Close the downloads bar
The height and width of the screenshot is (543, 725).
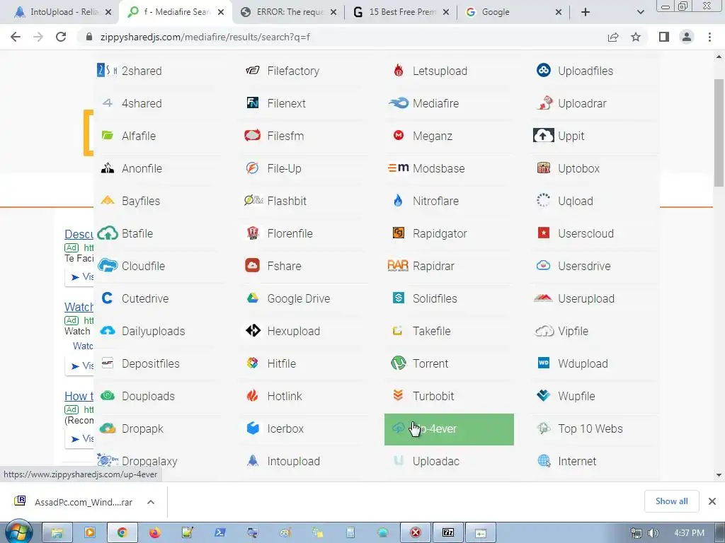712,501
